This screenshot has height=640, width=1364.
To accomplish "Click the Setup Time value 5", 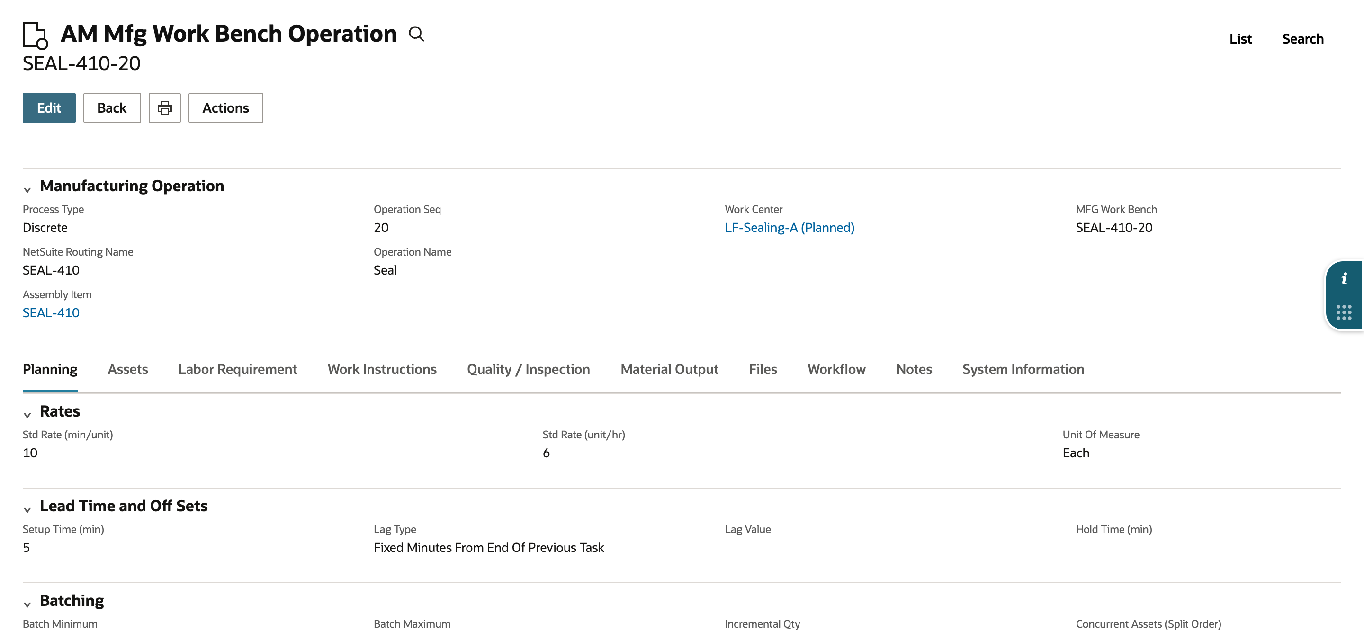I will 27,548.
